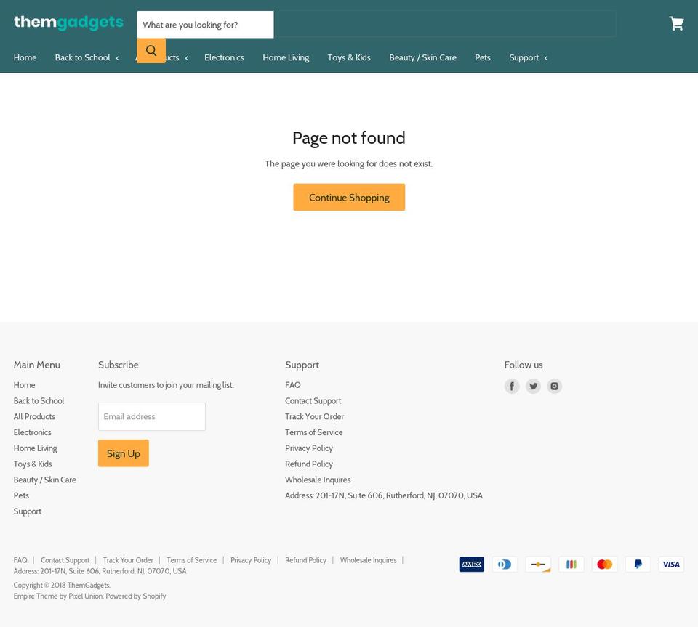Click the orange search magnifier button
This screenshot has width=698, height=627.
(x=151, y=51)
